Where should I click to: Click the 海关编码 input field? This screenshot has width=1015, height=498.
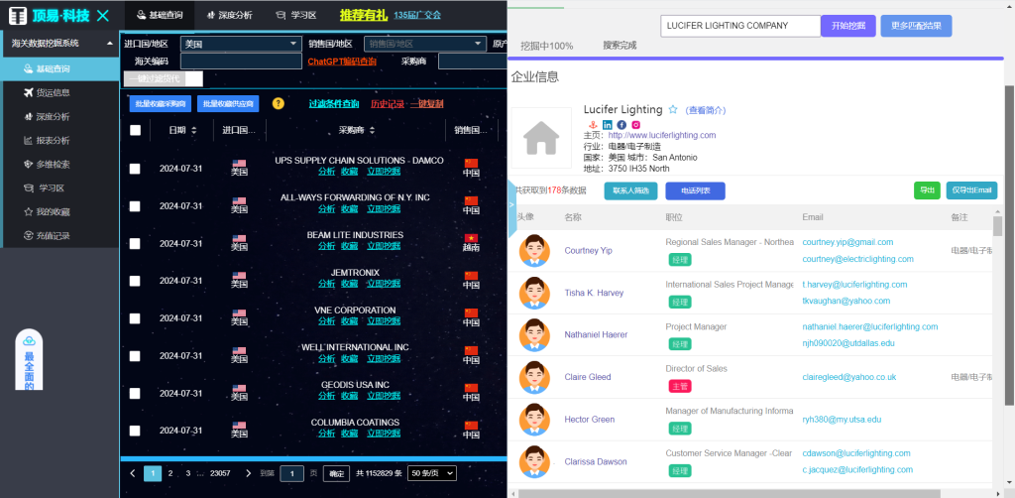tap(241, 62)
